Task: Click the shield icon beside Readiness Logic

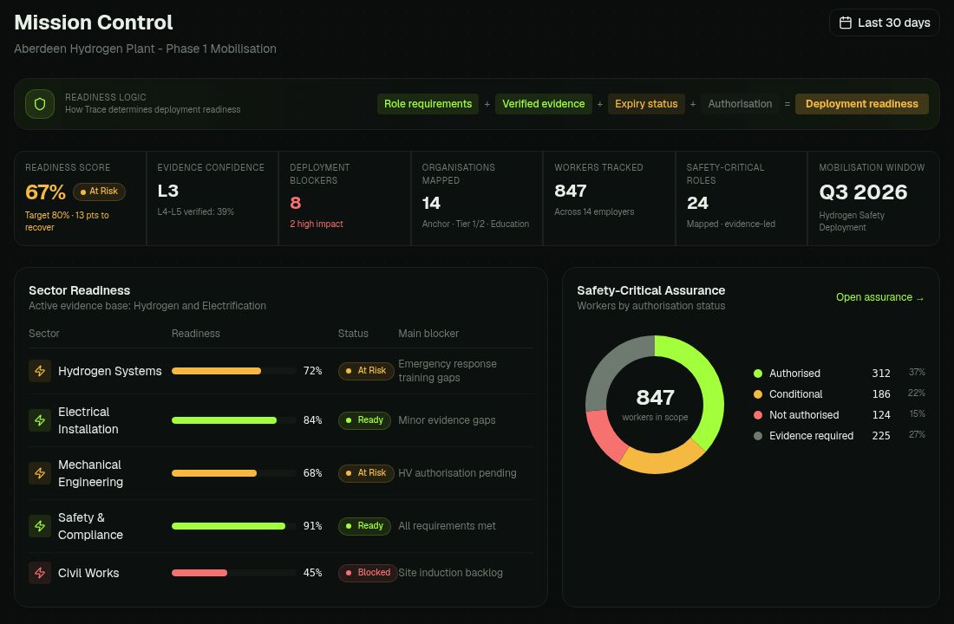Action: coord(40,104)
